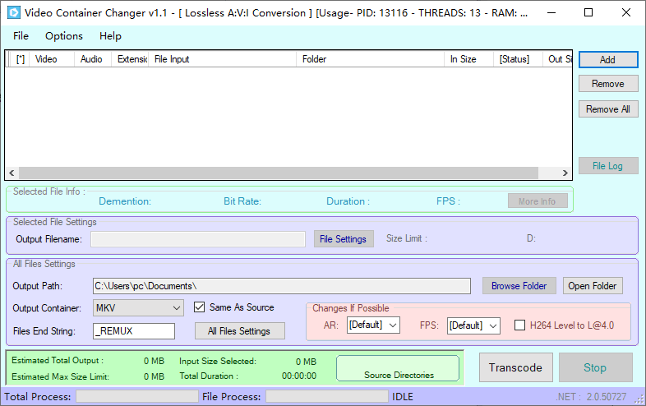Image resolution: width=646 pixels, height=406 pixels.
Task: Click the Open Folder button
Action: coord(593,286)
